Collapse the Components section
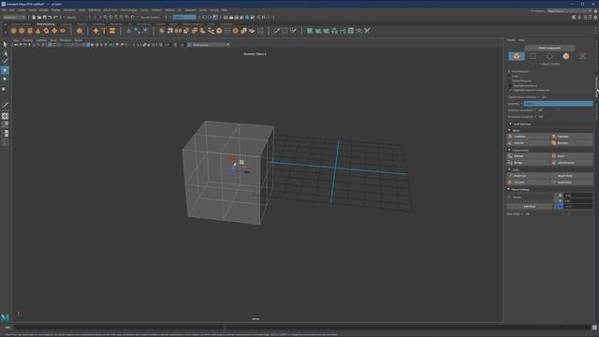 (509, 150)
